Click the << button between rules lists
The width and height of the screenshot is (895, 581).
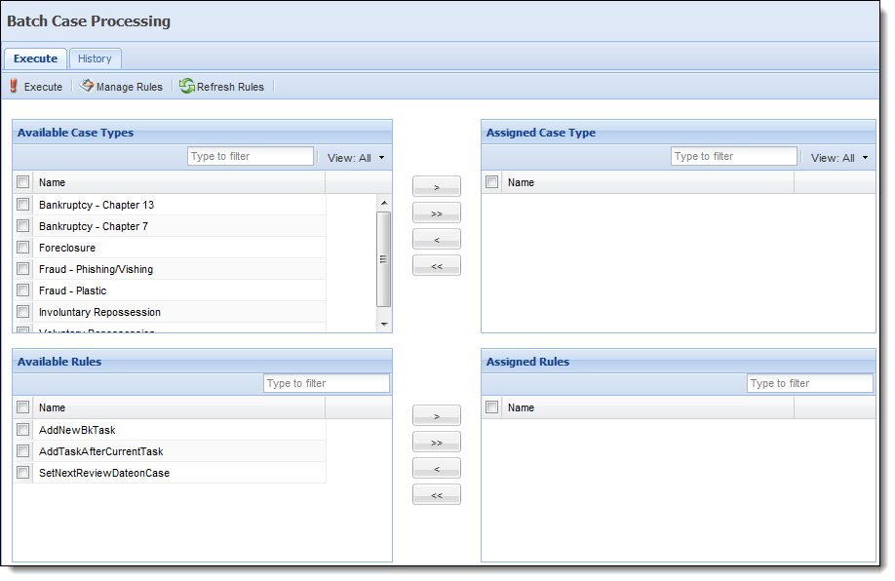pyautogui.click(x=437, y=494)
